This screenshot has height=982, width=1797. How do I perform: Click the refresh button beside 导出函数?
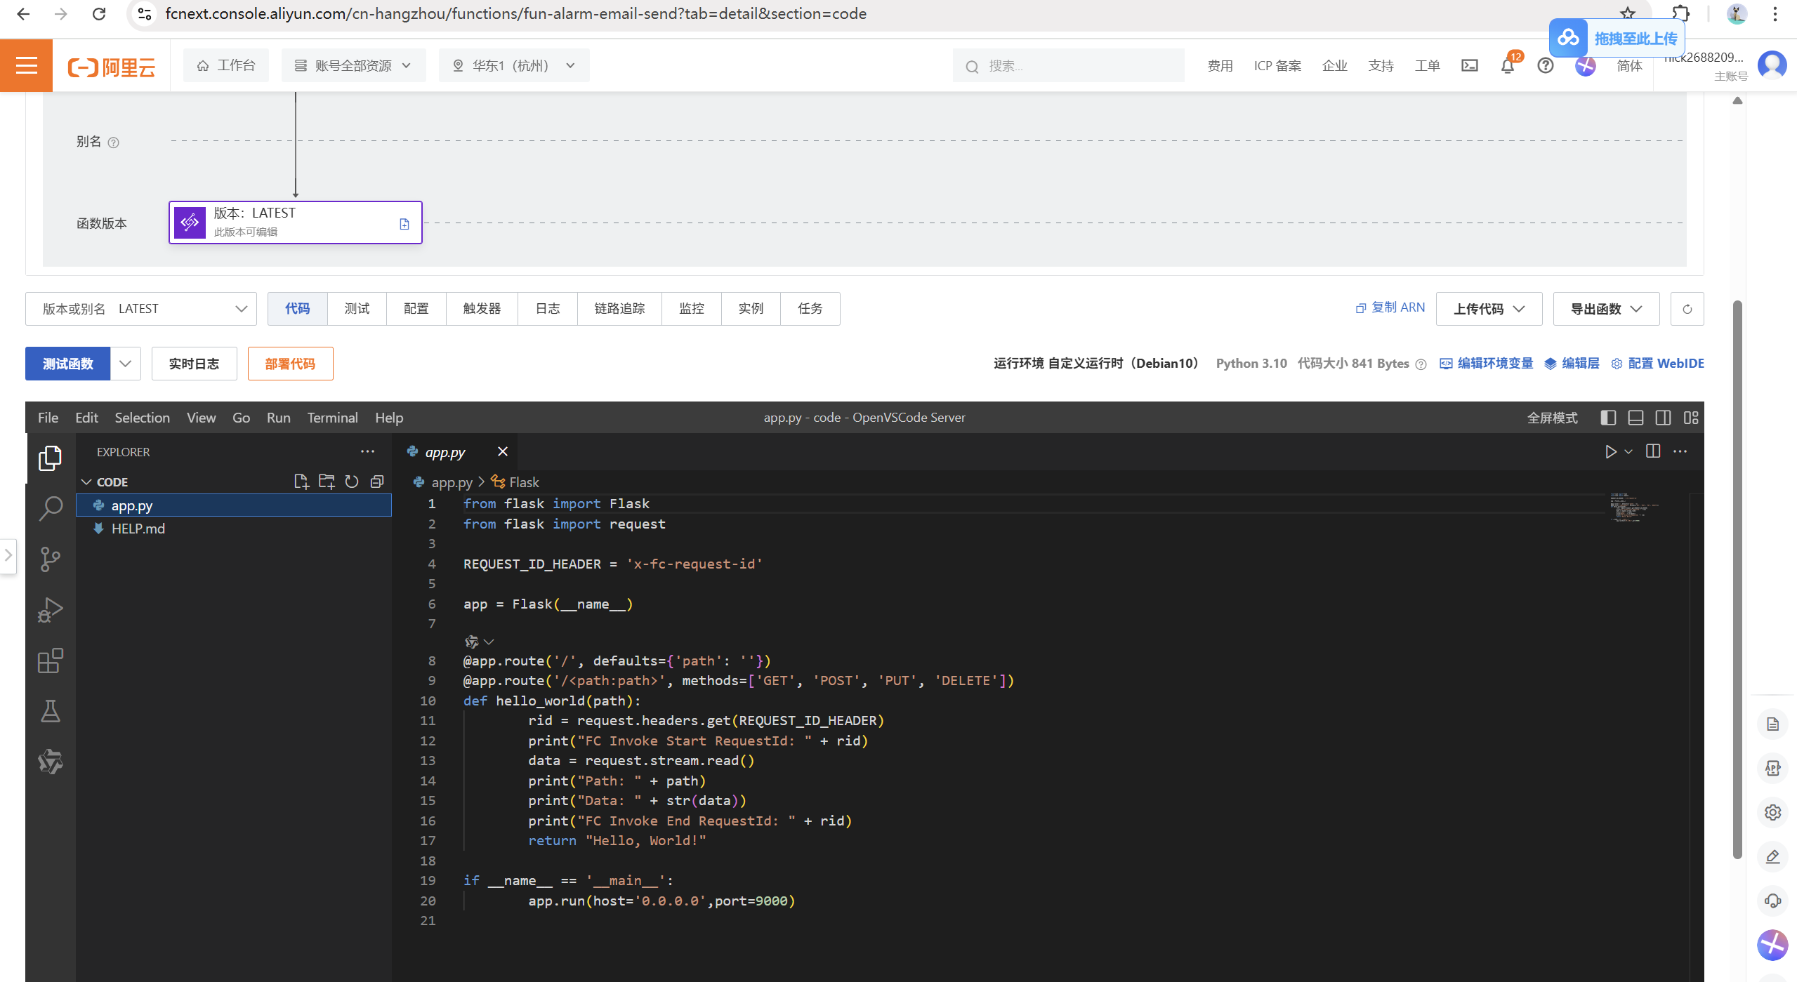click(x=1687, y=309)
